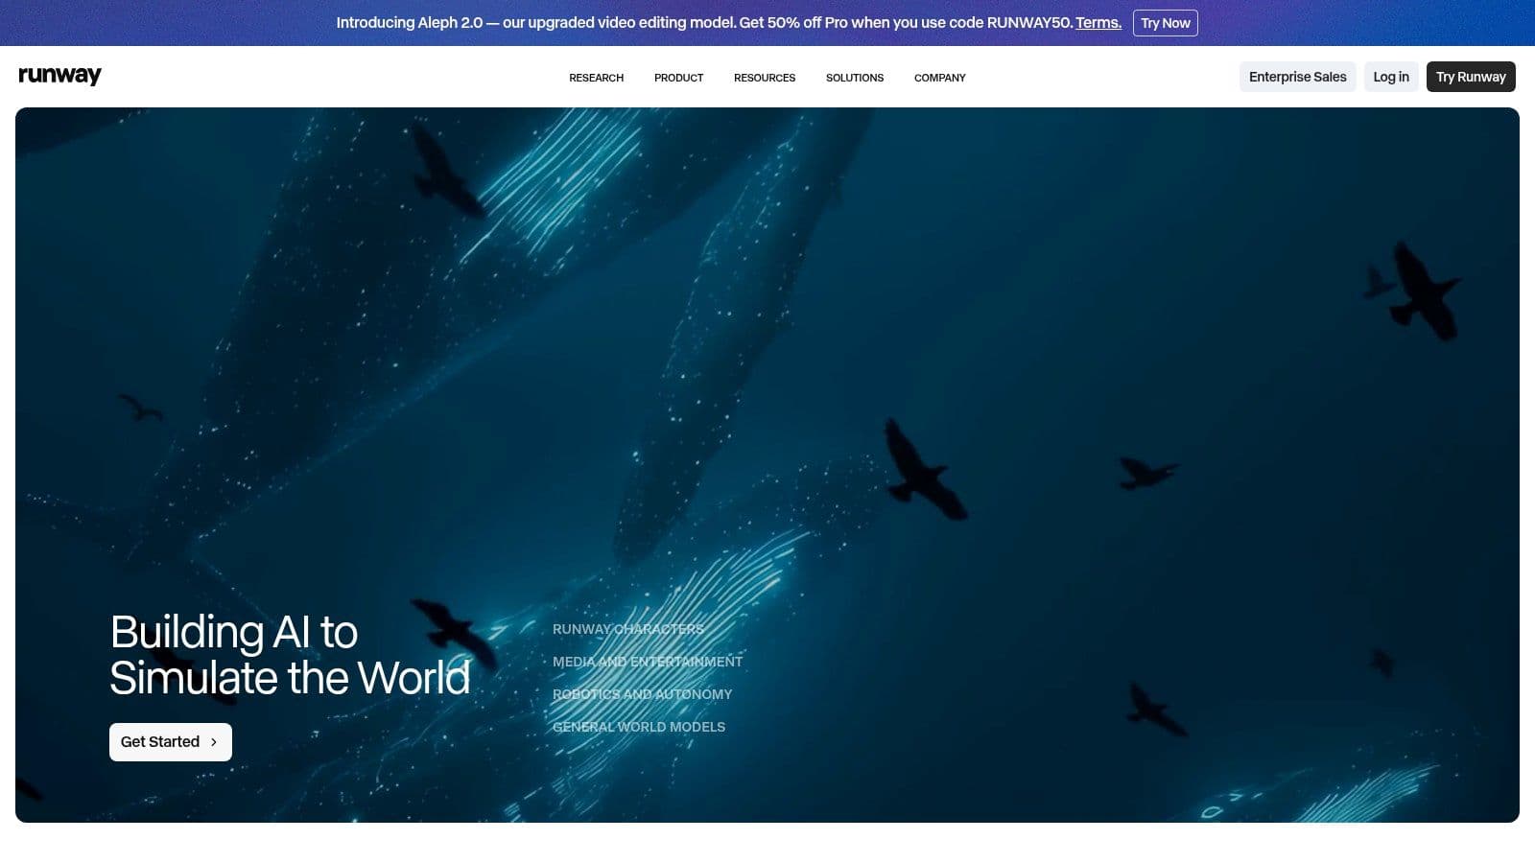Select the Robotics and Autonomy link
Image resolution: width=1535 pixels, height=863 pixels.
click(642, 694)
